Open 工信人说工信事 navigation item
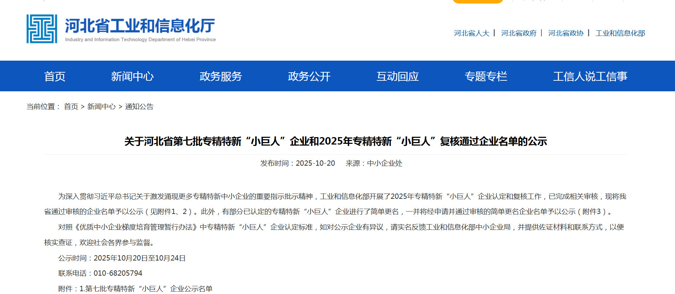Screen dimensions: 675x294 (590, 76)
